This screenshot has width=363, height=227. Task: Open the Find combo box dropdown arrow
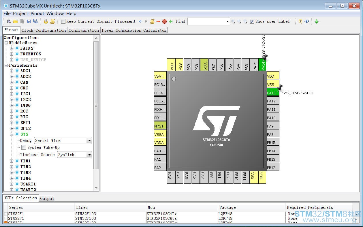pyautogui.click(x=227, y=22)
